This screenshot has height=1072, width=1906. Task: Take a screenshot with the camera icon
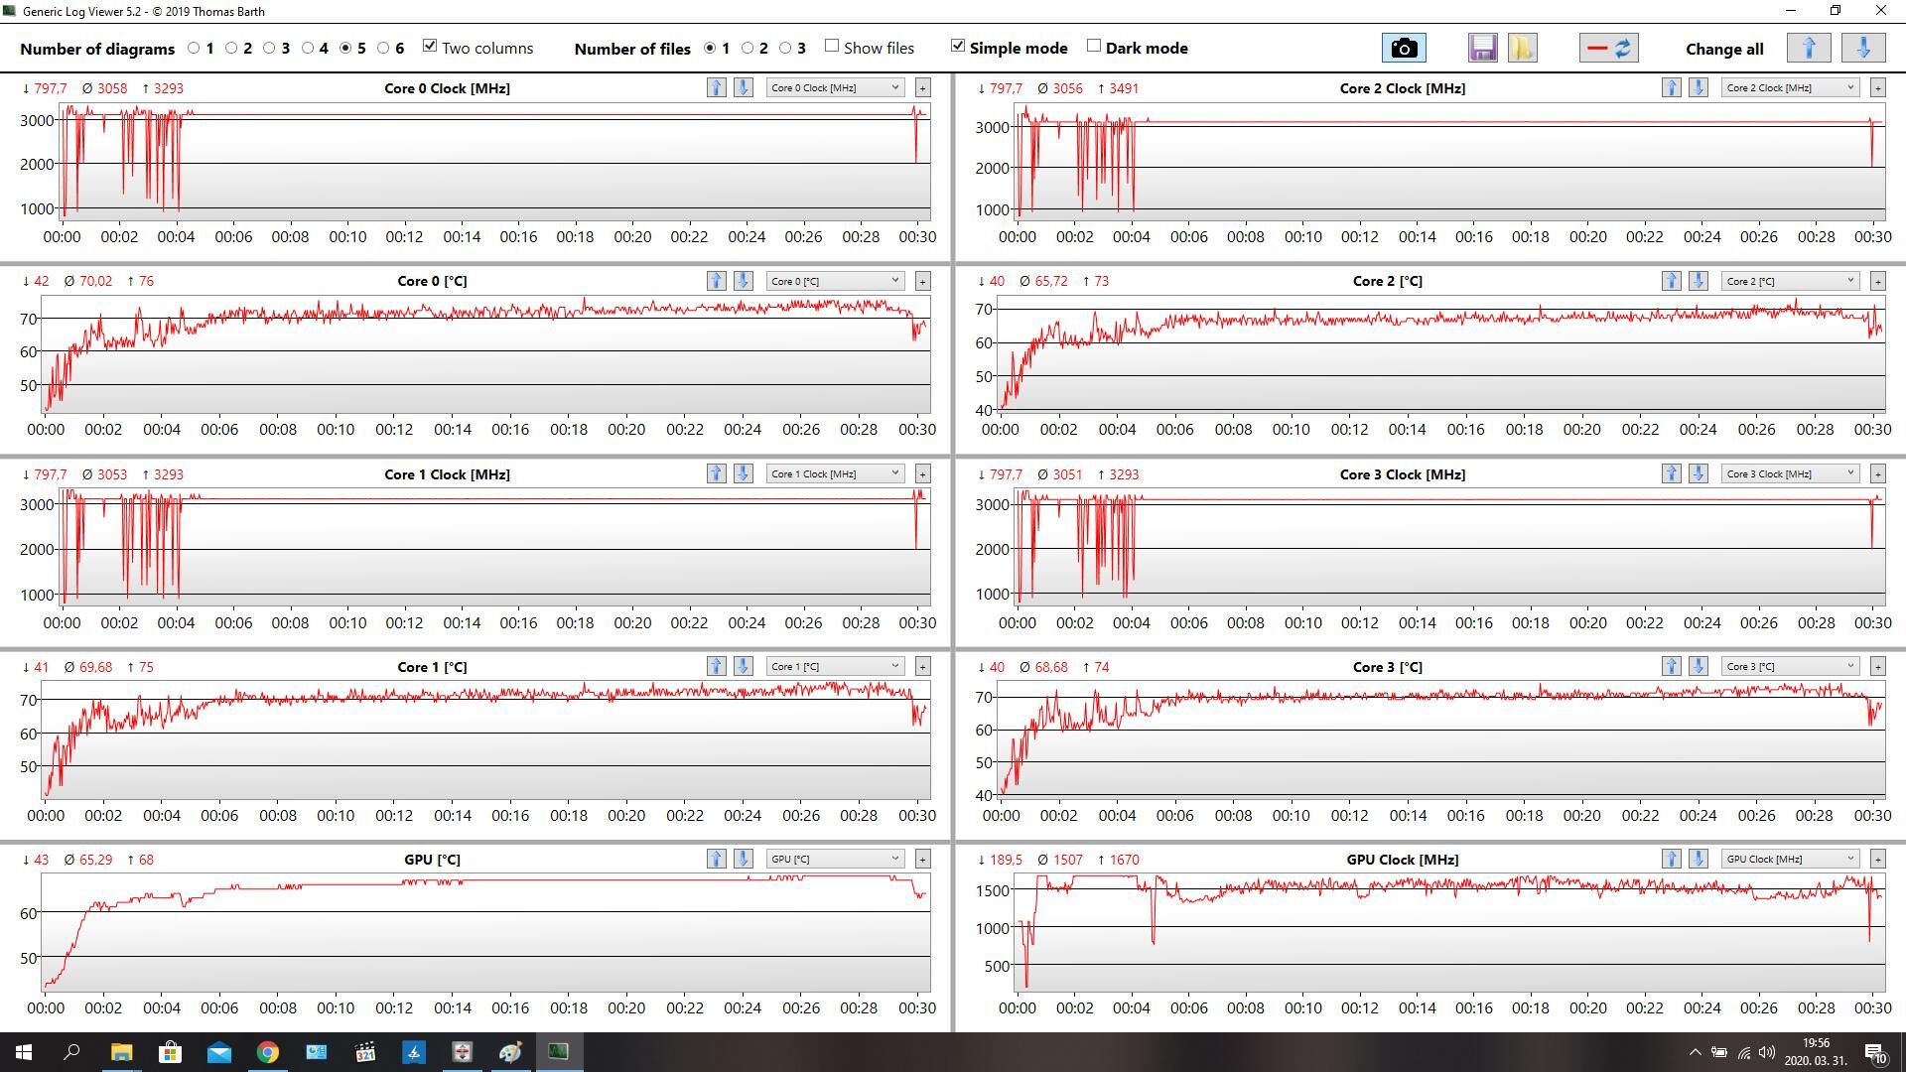click(x=1404, y=48)
